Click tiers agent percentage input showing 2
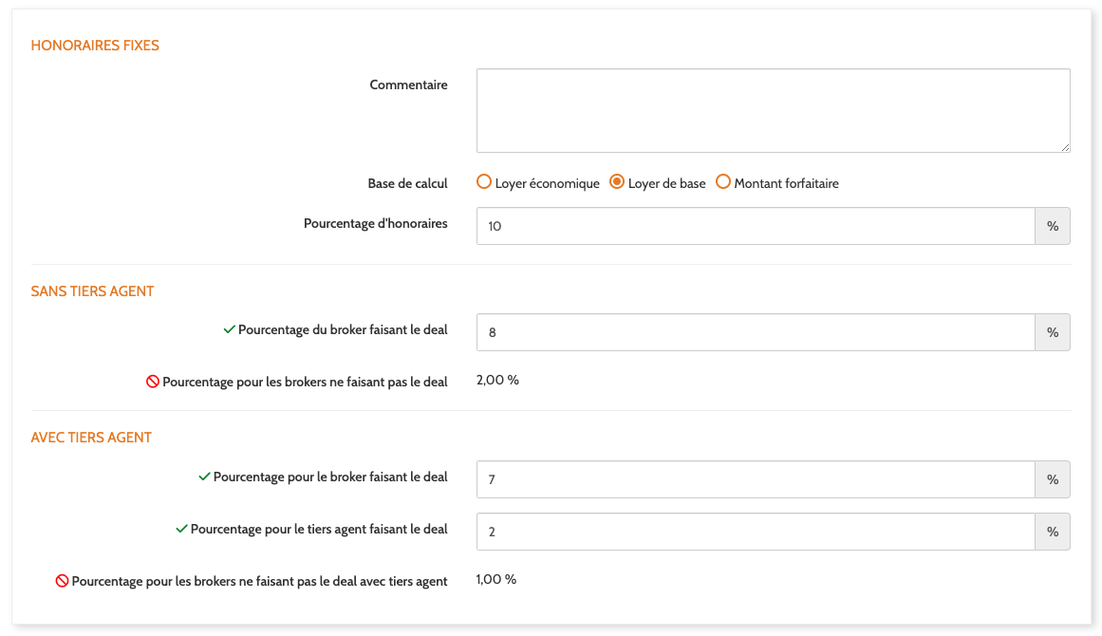This screenshot has height=636, width=1102. click(x=756, y=532)
